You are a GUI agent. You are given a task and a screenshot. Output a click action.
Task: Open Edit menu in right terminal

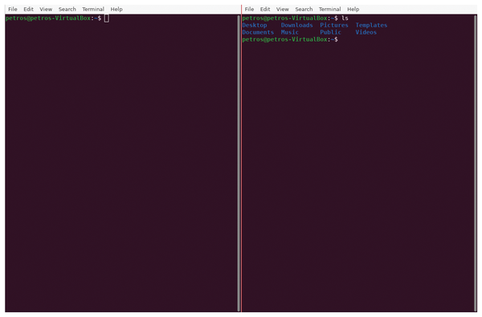(x=265, y=9)
